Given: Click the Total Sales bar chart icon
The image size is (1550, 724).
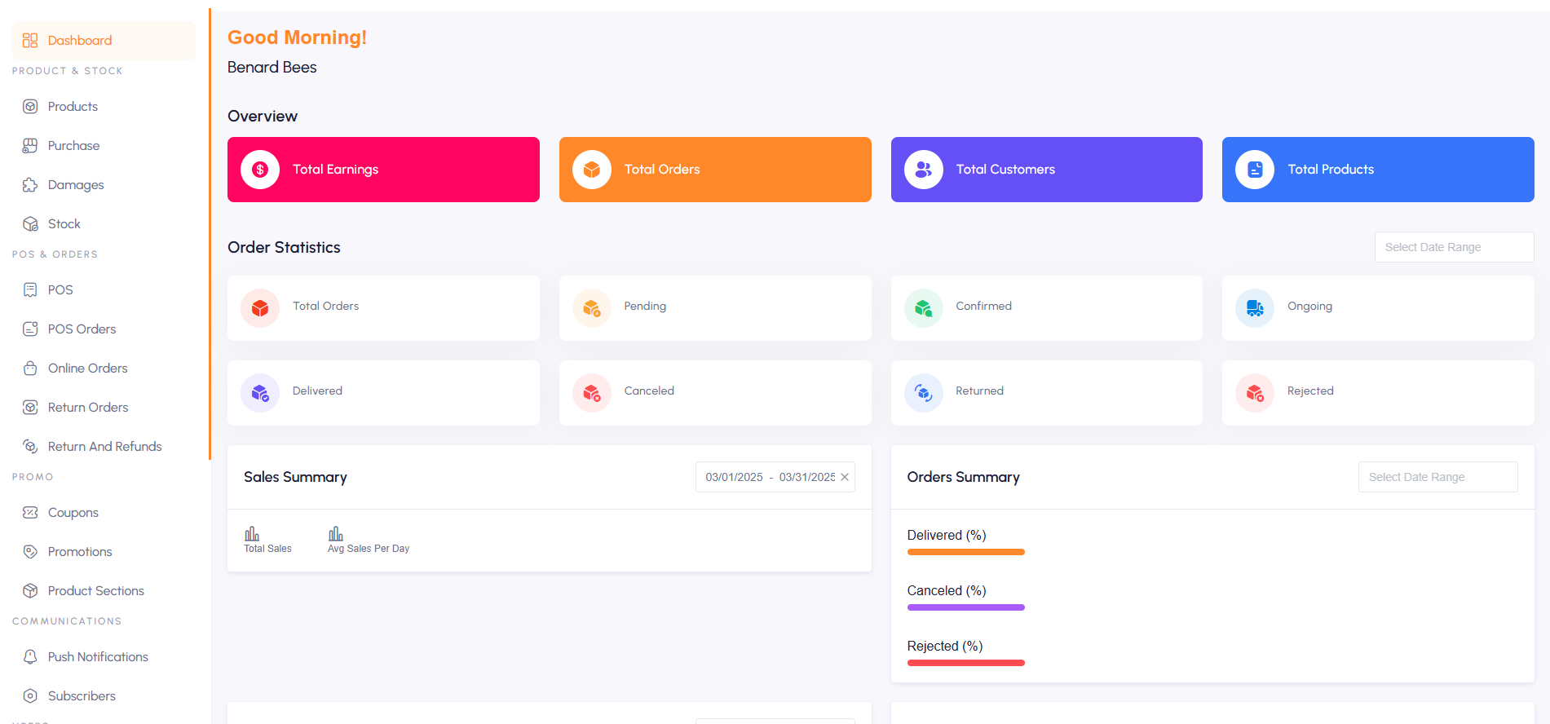Looking at the screenshot, I should point(252,534).
